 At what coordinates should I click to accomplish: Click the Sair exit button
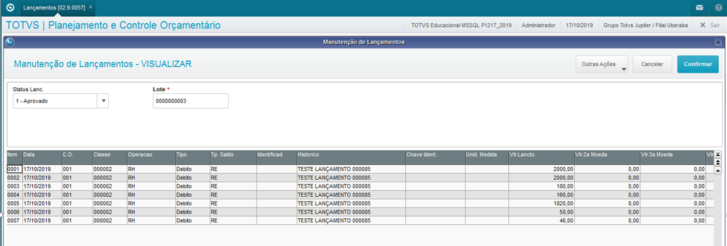coord(710,25)
